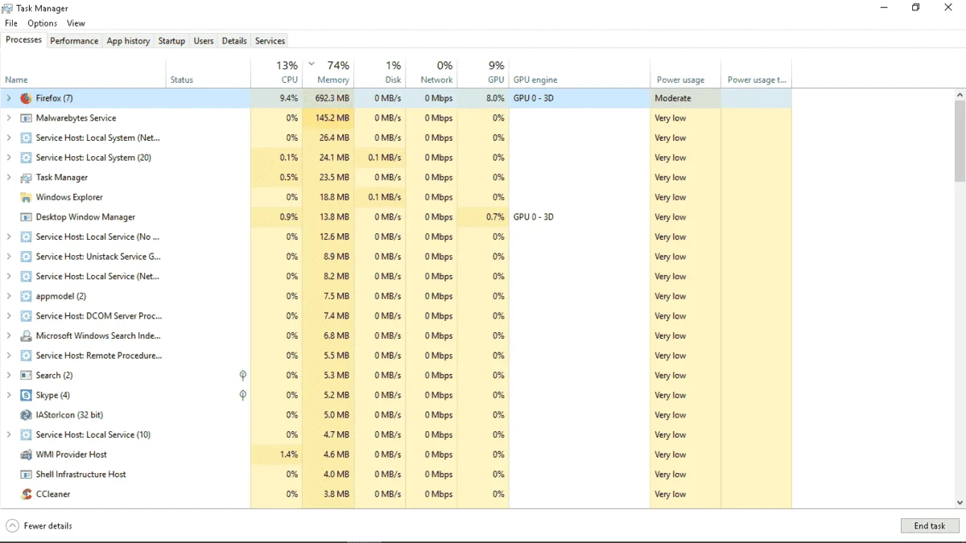The image size is (966, 543).
Task: Expand Service Host: Local System (20)
Action: (9, 158)
